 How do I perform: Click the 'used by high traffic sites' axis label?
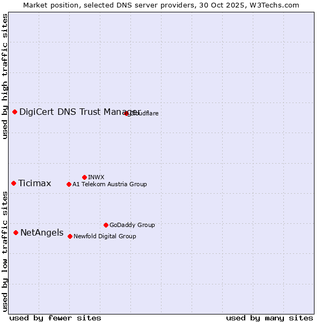pyautogui.click(x=5, y=76)
